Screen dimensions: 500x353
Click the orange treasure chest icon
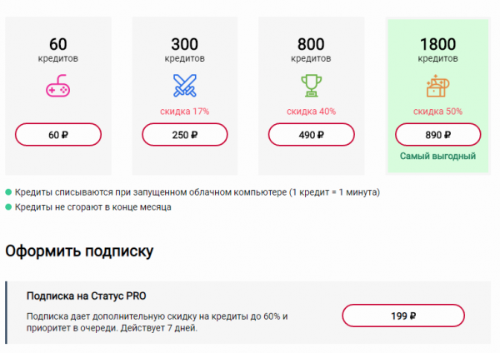point(437,85)
